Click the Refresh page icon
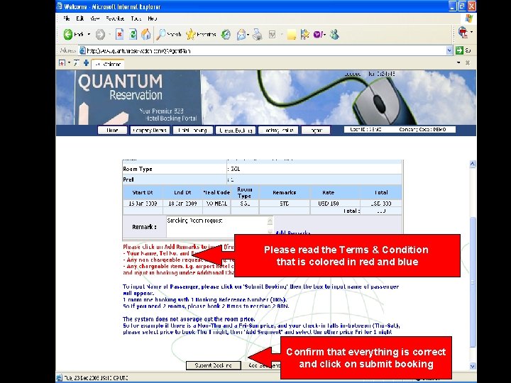This screenshot has width=511, height=383. [133, 34]
